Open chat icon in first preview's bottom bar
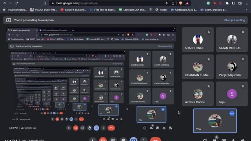Image resolution: width=251 pixels, height=141 pixels. pyautogui.click(x=158, y=128)
